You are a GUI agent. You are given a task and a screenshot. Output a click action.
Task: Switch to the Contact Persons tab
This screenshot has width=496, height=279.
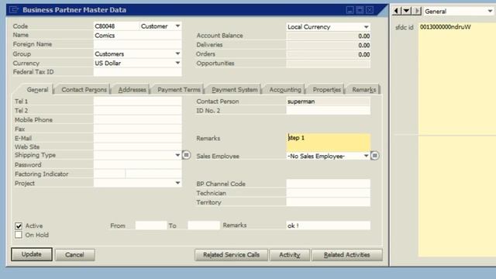pyautogui.click(x=84, y=90)
